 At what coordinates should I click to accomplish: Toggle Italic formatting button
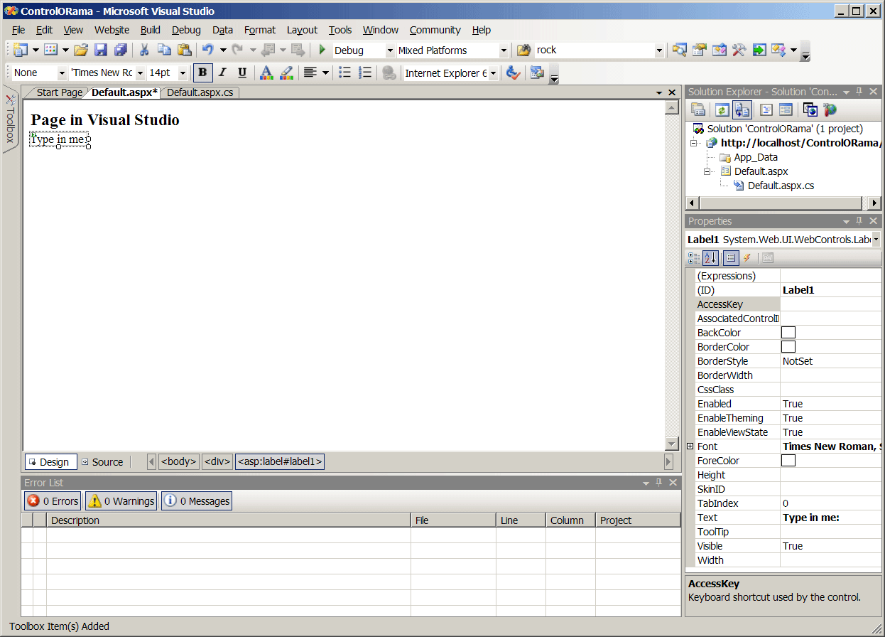pyautogui.click(x=222, y=73)
